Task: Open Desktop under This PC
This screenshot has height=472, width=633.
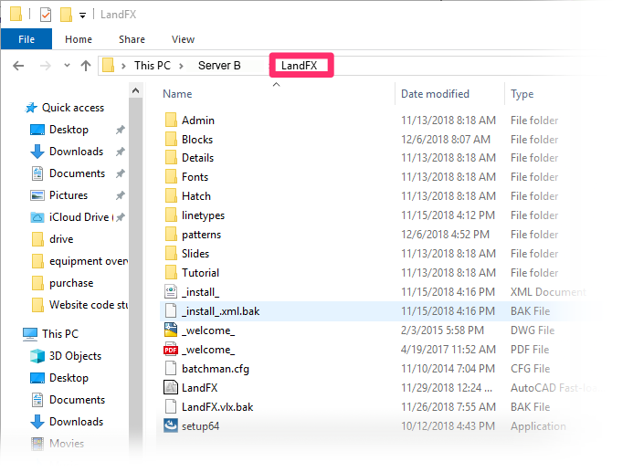Action: [69, 378]
